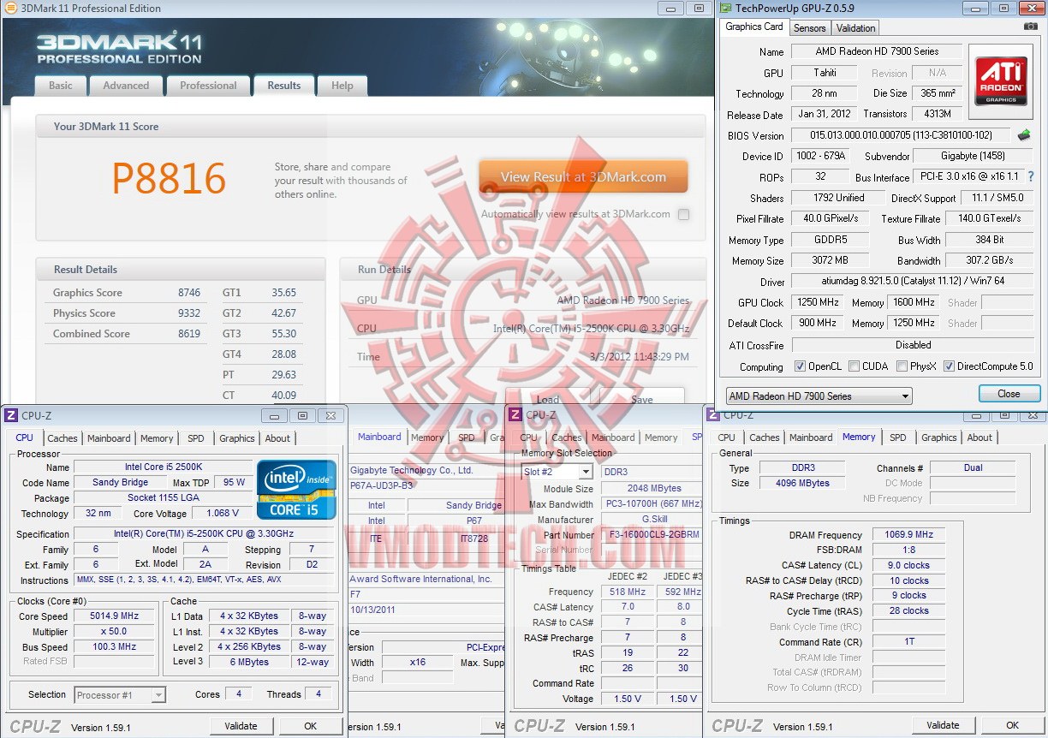Open the Help tab in 3DMark

(x=342, y=86)
